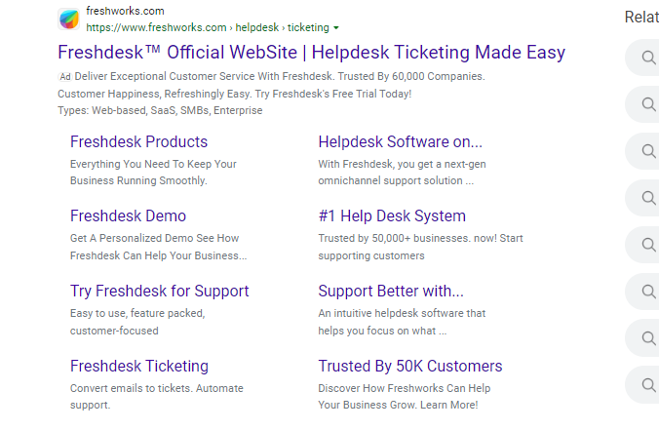Open the Freshdesk Ticketing sitelink
The width and height of the screenshot is (659, 430).
[139, 366]
